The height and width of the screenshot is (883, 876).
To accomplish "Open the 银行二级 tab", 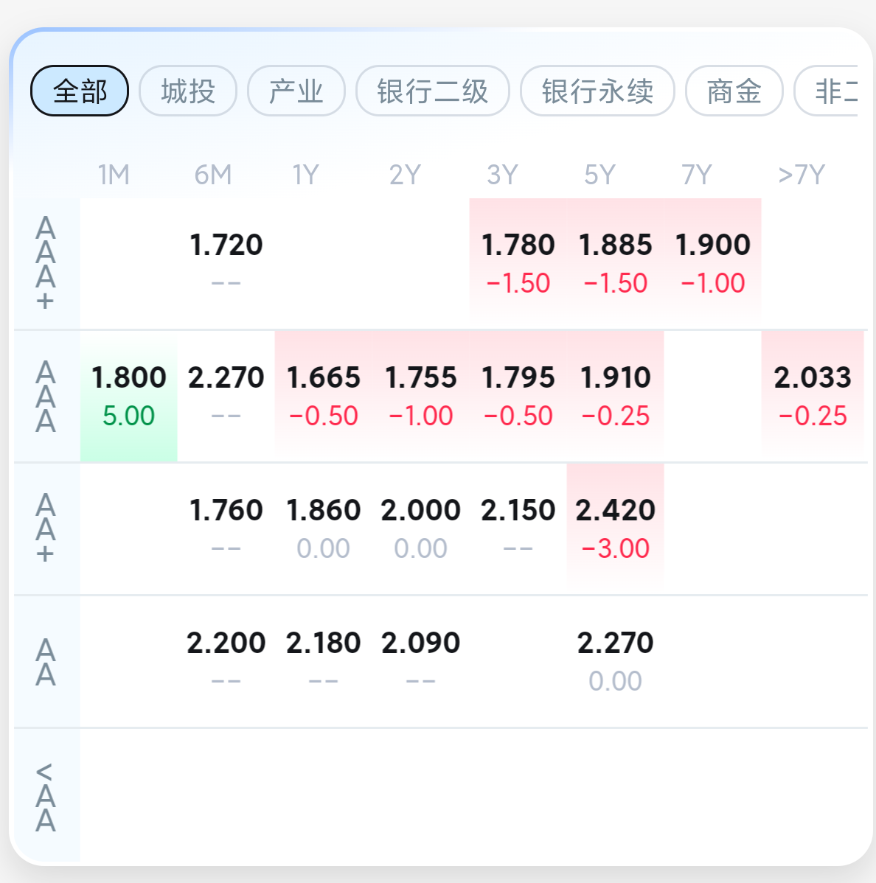I will 433,91.
